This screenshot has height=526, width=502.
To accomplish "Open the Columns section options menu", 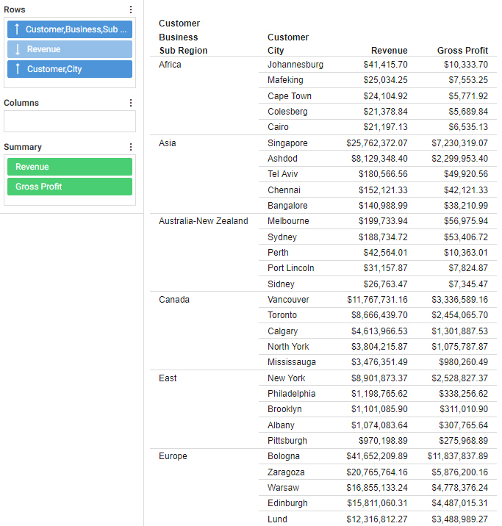I will pos(131,103).
